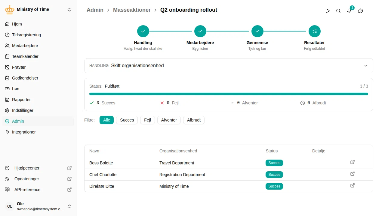Screen dimensions: 385x216
Task: Open Indstillinger in the sidebar
Action: coord(38,110)
